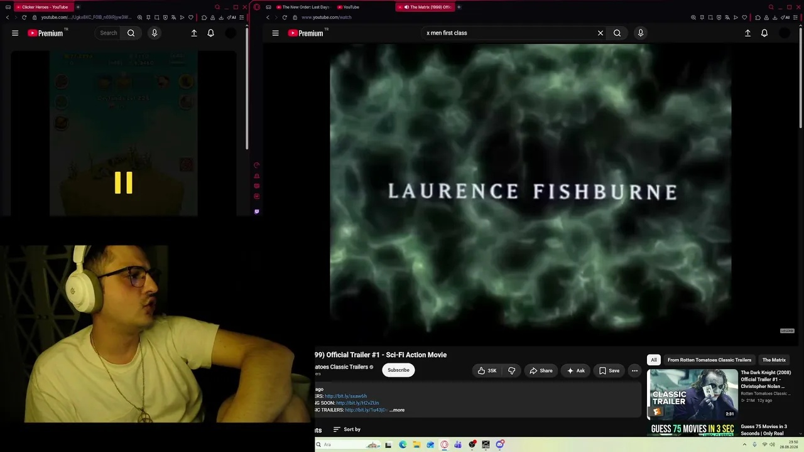The image size is (804, 452).
Task: Open Discord from taskbar
Action: pos(500,444)
